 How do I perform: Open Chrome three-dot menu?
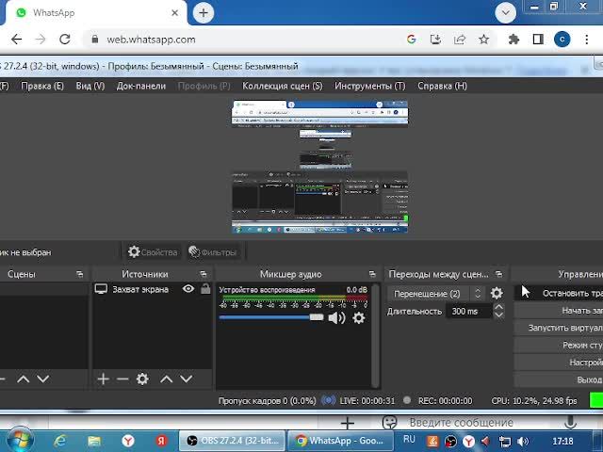tap(586, 40)
